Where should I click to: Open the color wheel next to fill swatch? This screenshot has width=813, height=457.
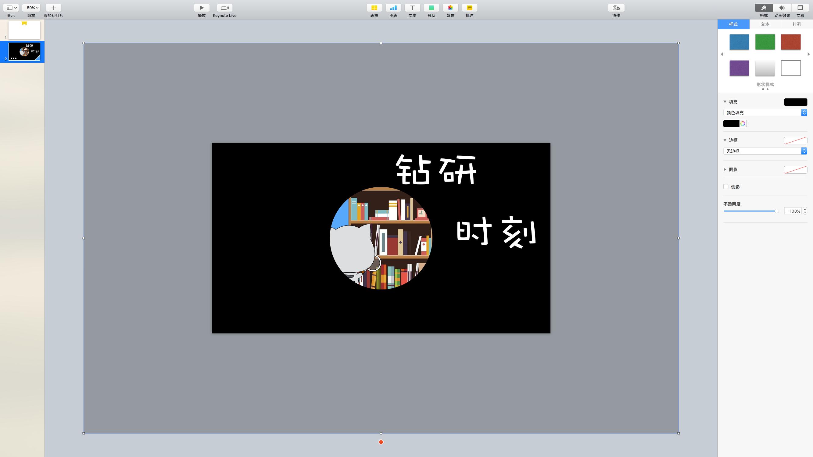pos(743,124)
